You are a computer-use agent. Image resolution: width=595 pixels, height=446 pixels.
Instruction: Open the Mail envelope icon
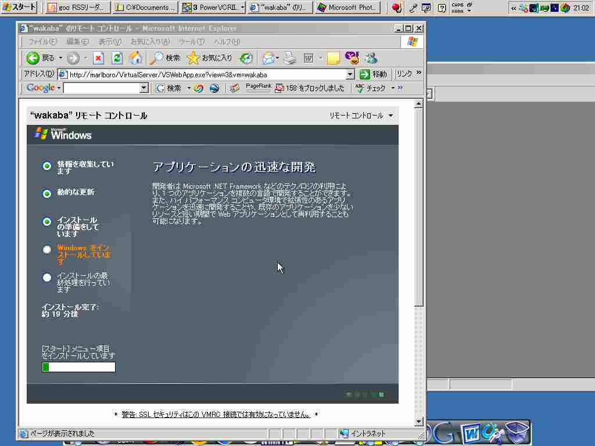pyautogui.click(x=268, y=58)
